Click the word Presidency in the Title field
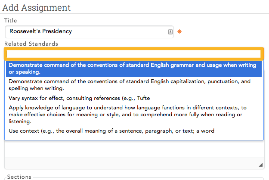The height and width of the screenshot is (180, 269). (57, 31)
